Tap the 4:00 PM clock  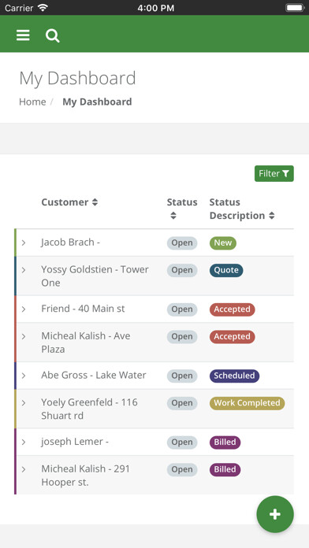[156, 8]
